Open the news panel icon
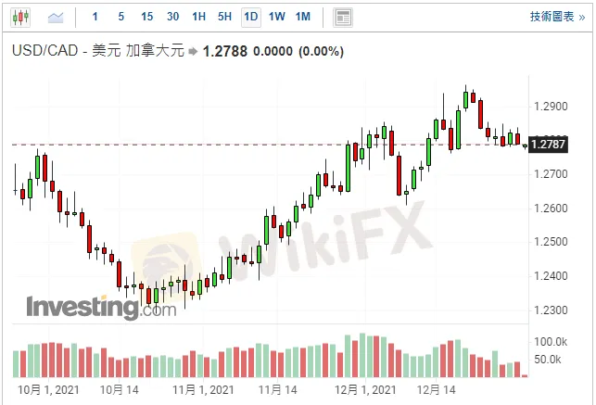This screenshot has width=596, height=405. click(343, 17)
